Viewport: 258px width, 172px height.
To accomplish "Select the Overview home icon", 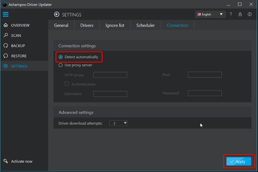I will click(5, 25).
